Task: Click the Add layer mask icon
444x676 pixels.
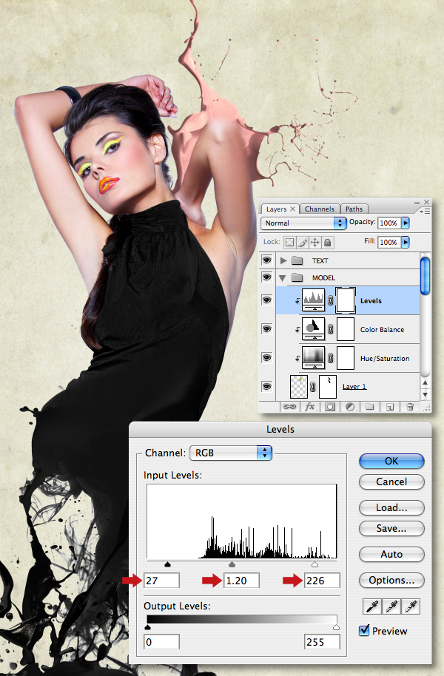Action: [x=330, y=407]
